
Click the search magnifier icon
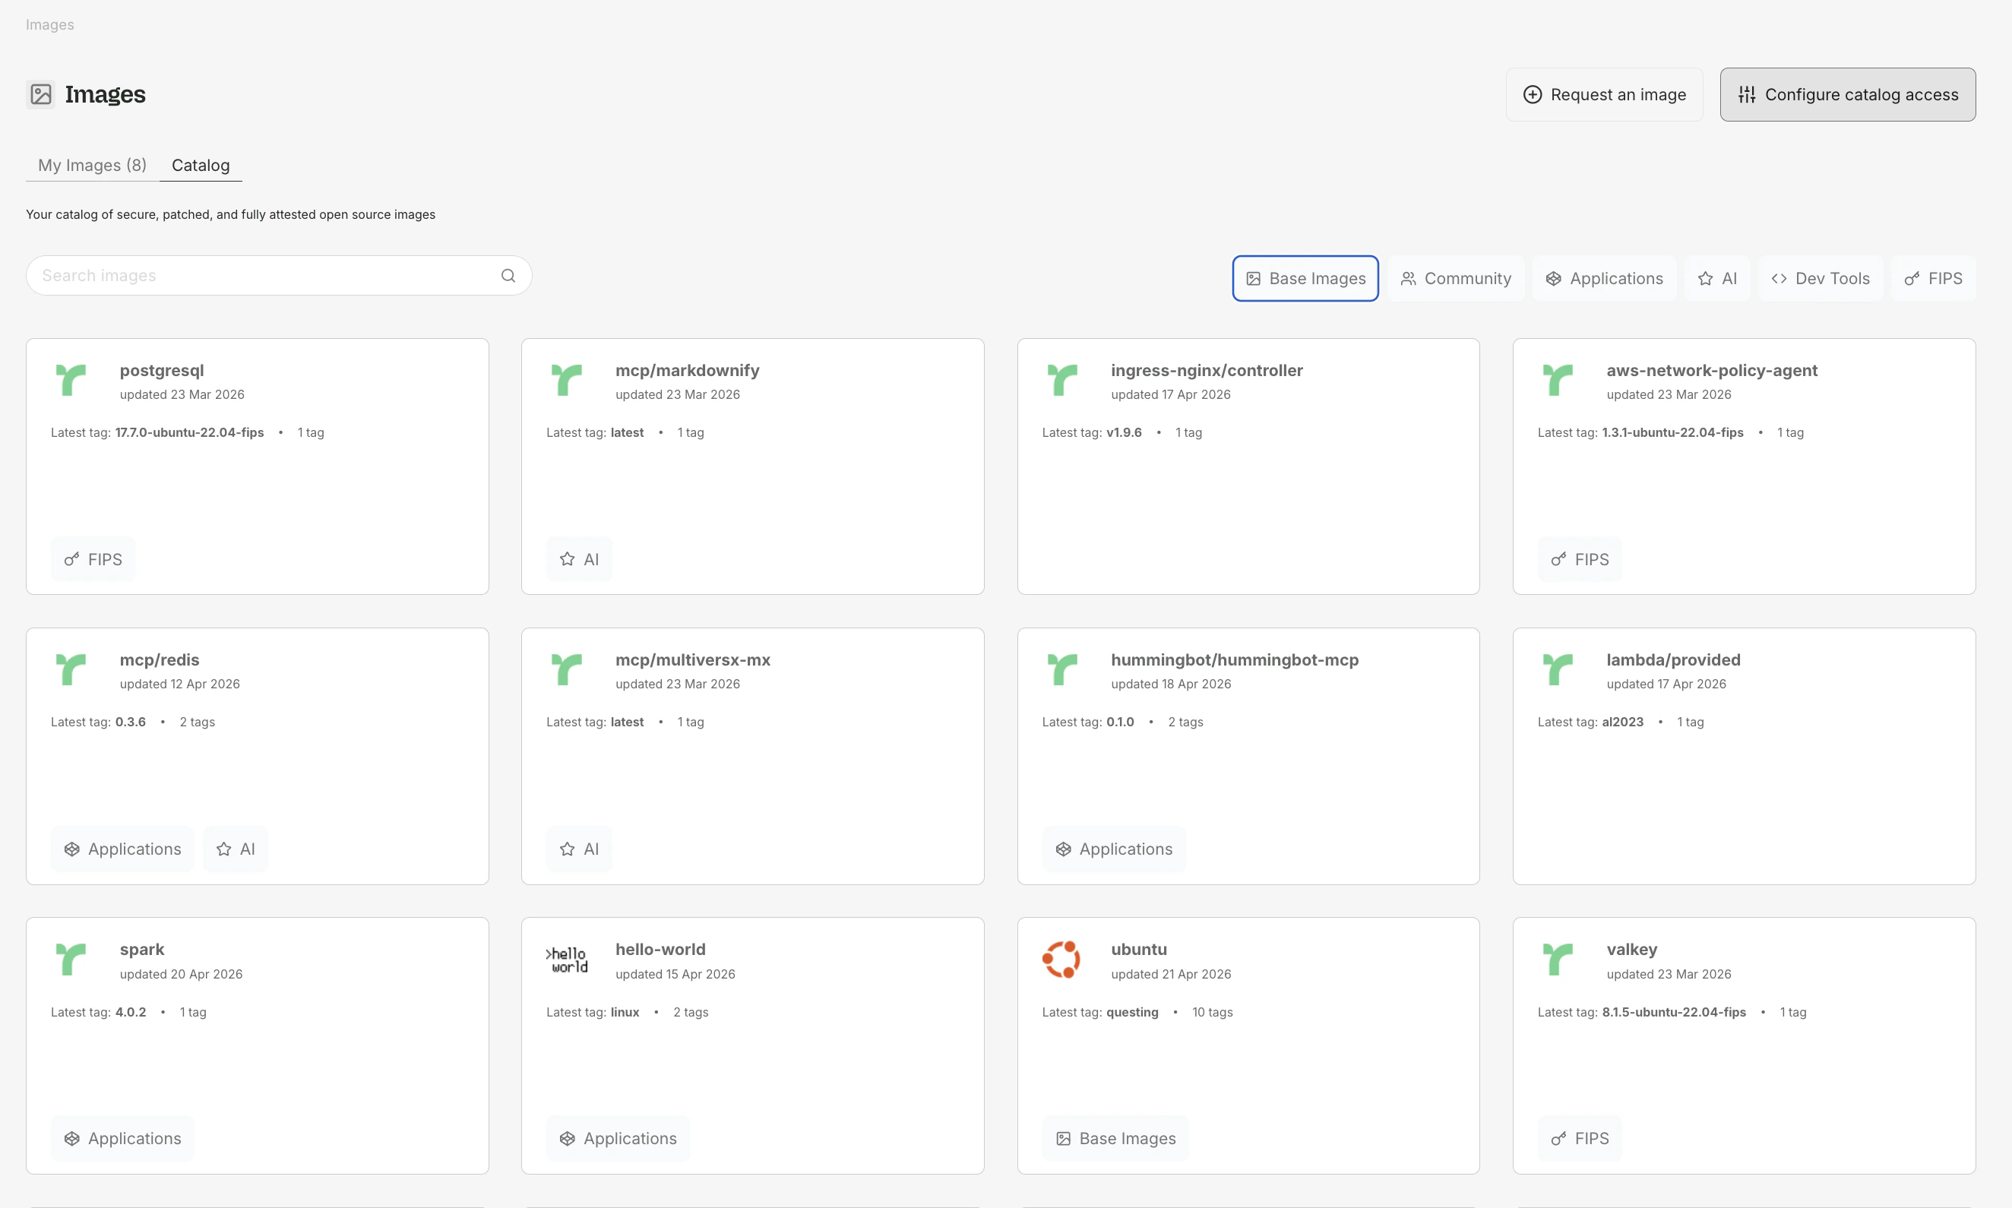click(x=508, y=276)
